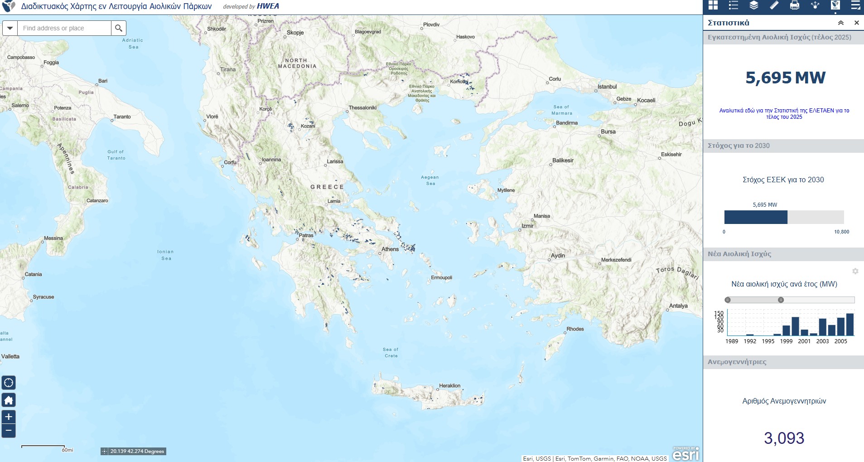Open the Share widget
Image resolution: width=864 pixels, height=462 pixels.
(x=815, y=6)
